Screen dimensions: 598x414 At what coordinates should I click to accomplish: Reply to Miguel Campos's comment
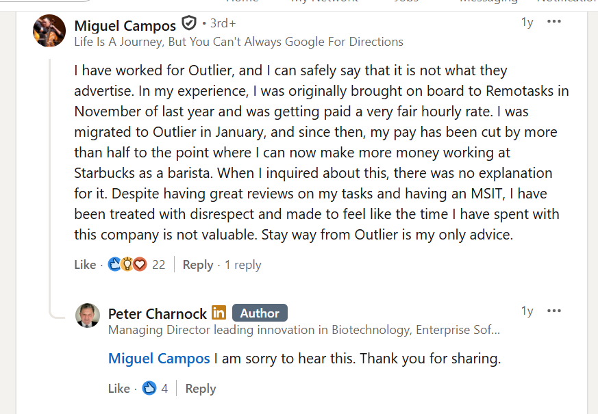coord(198,265)
